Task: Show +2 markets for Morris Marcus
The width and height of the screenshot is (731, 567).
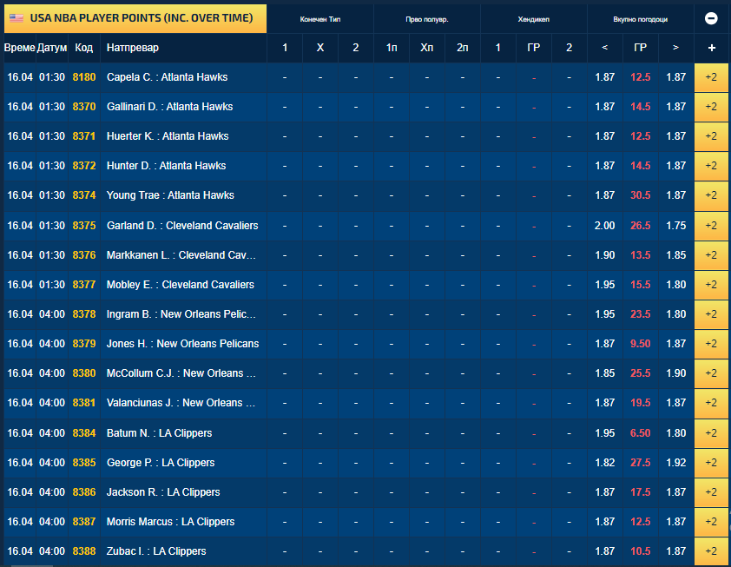Action: [711, 522]
